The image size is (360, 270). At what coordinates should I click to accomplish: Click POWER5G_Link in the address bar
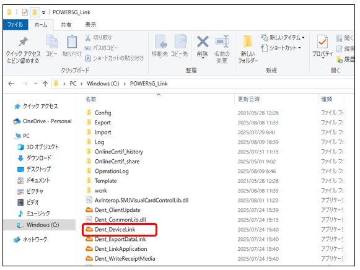pyautogui.click(x=149, y=84)
